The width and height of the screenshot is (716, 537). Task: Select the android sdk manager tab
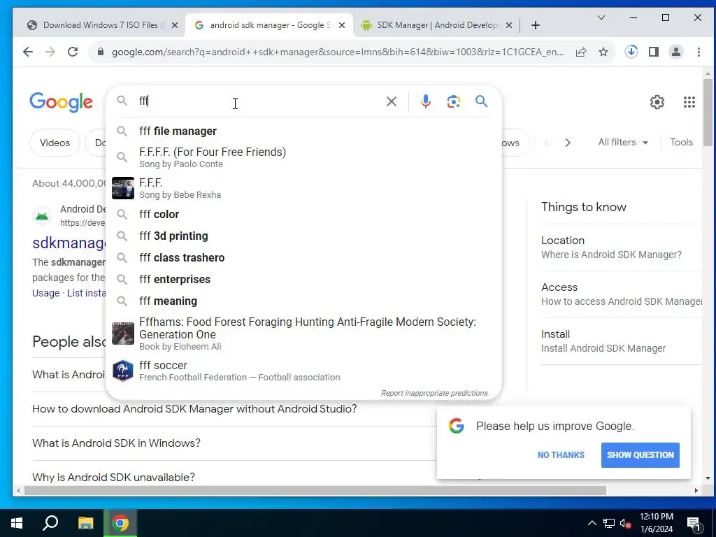coord(269,25)
